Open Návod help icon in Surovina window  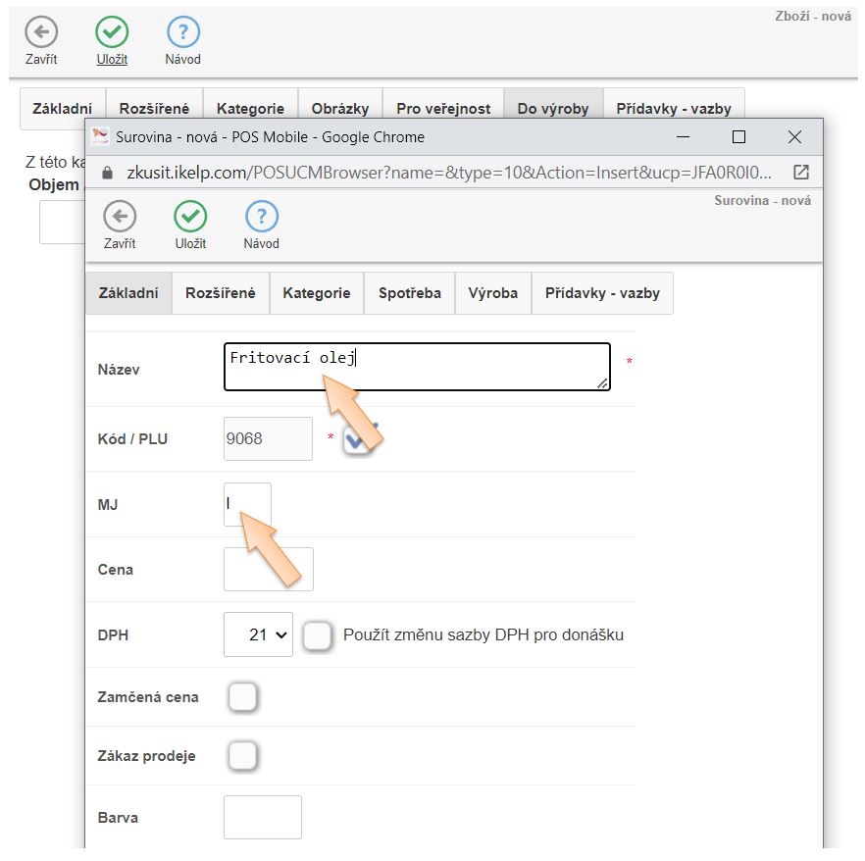pos(261,217)
